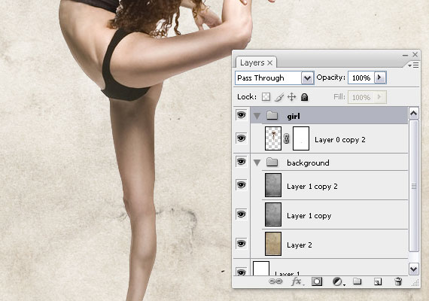
Task: Collapse the girl group triangle
Action: pyautogui.click(x=257, y=116)
